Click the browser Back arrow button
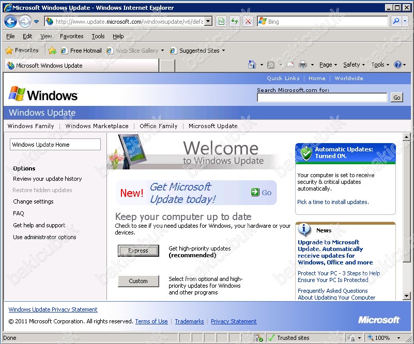Screen dimensions: 414x344 (10, 21)
